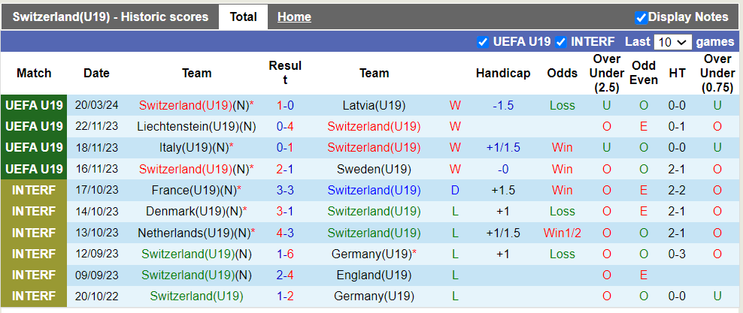Open the Last games count dropdown
The image size is (743, 313).
coord(672,42)
